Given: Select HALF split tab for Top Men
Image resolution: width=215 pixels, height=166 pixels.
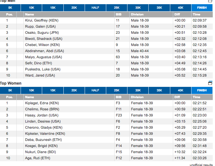Looking at the screenshot, I should (95, 8).
